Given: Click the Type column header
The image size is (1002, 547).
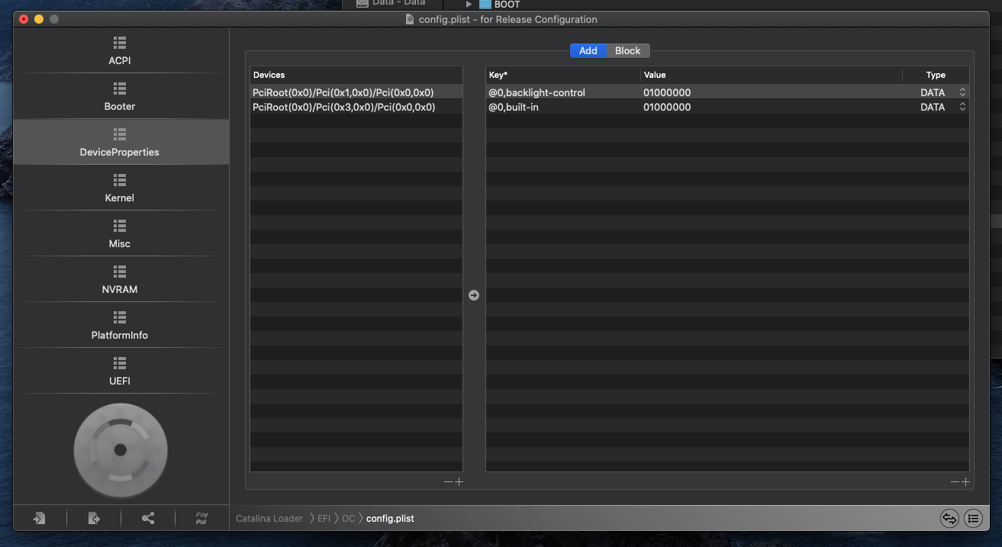Looking at the screenshot, I should 936,75.
